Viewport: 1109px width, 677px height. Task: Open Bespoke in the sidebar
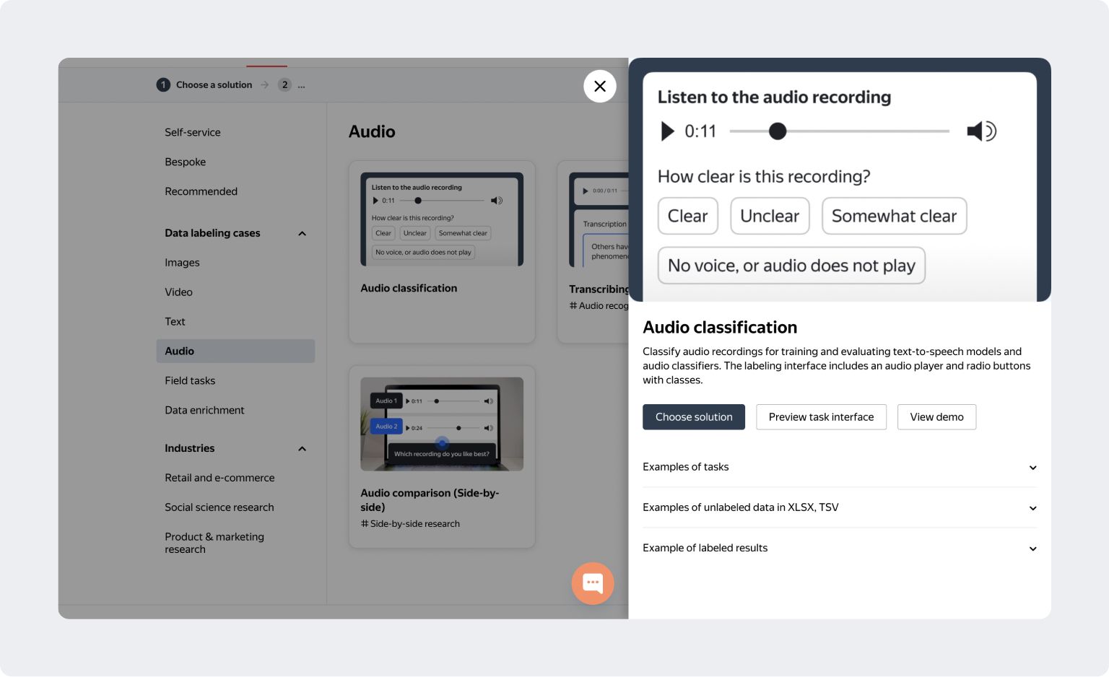185,162
